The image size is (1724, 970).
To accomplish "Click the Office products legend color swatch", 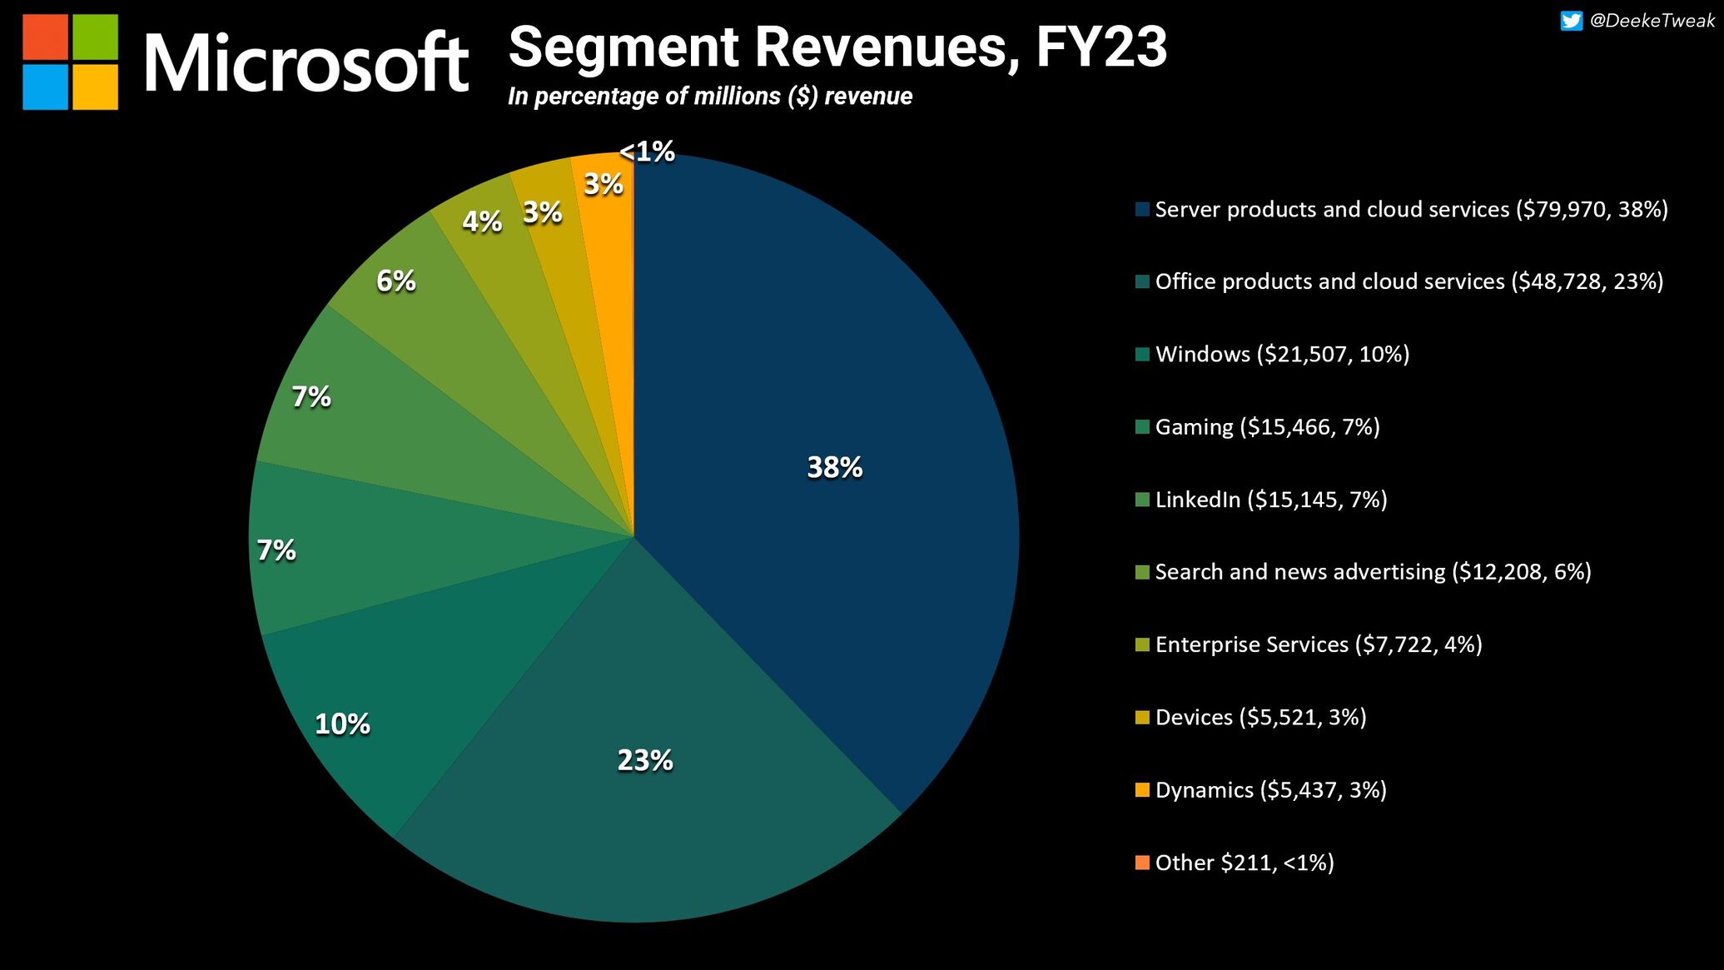I will [1142, 281].
